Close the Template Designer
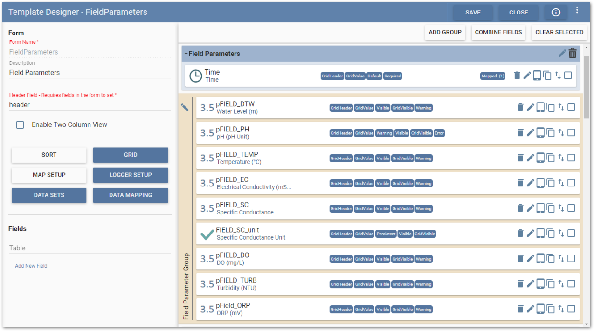Screen dimensions: 594x331 point(518,13)
